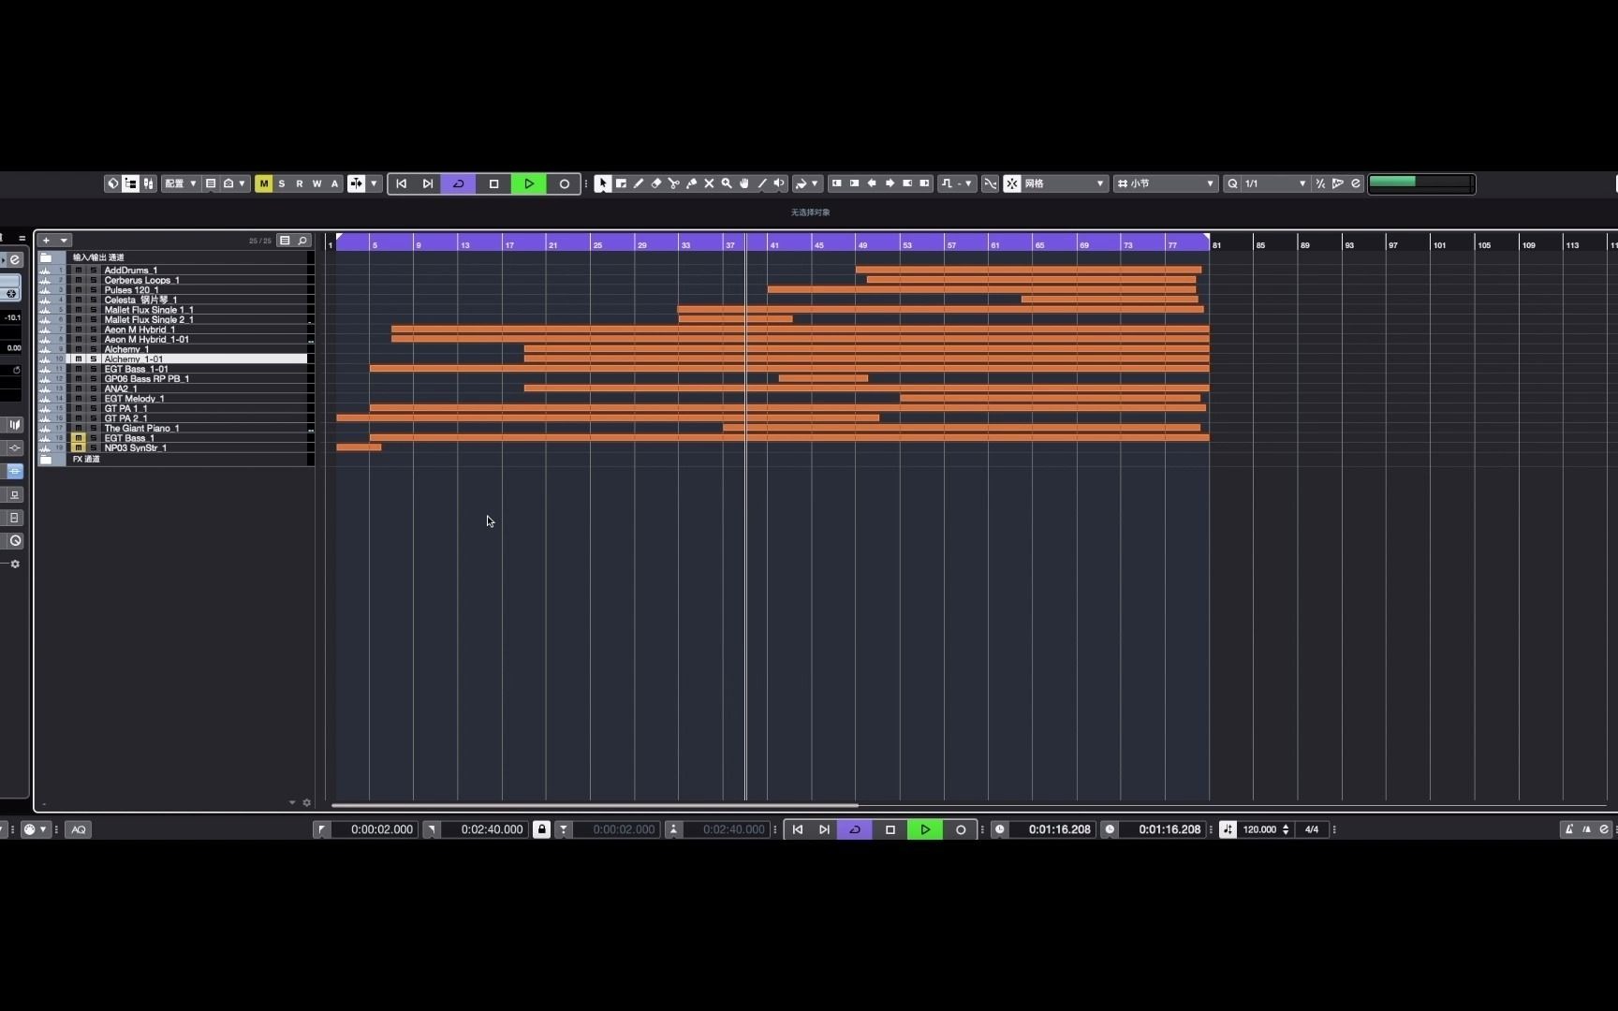
Task: Open the snap type 网格 dropdown
Action: point(1066,183)
